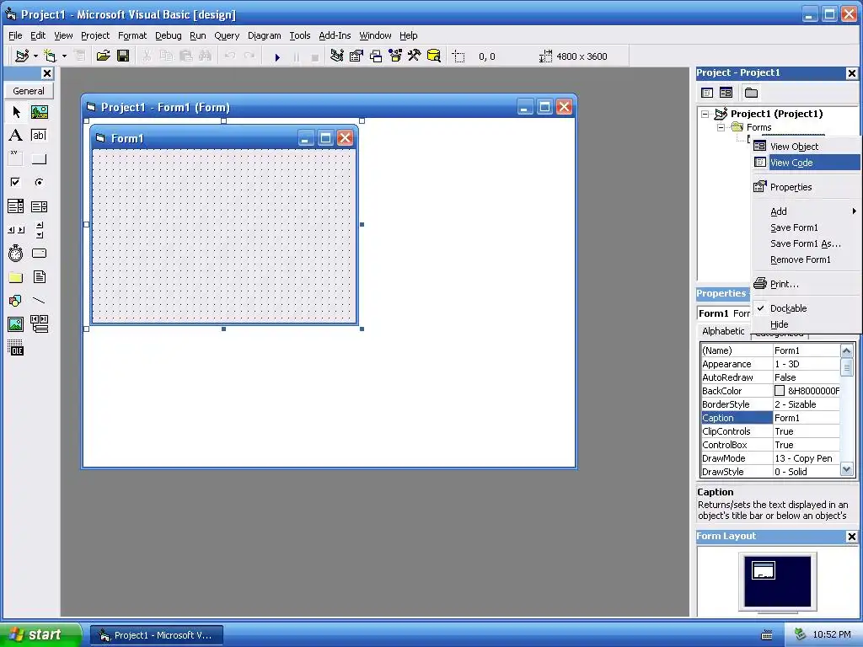Select the ListBox control tool
Screen dimensions: 863x647
pyautogui.click(x=39, y=206)
